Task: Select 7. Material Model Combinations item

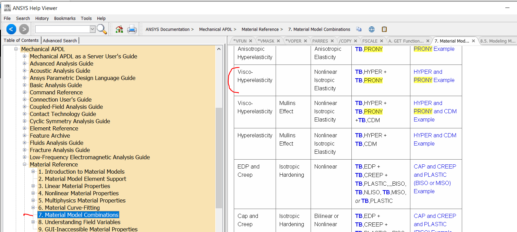Action: coord(78,215)
